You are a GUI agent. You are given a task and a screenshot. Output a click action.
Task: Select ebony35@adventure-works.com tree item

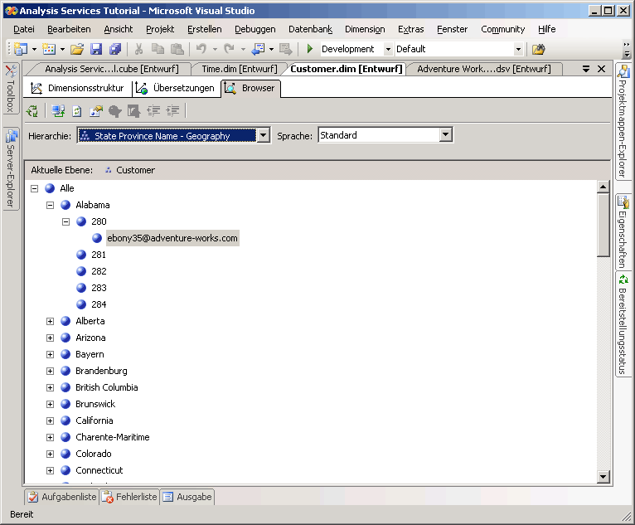172,238
